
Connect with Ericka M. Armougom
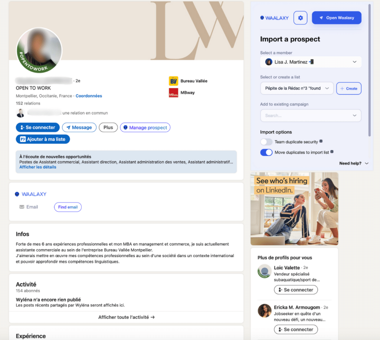[296, 330]
